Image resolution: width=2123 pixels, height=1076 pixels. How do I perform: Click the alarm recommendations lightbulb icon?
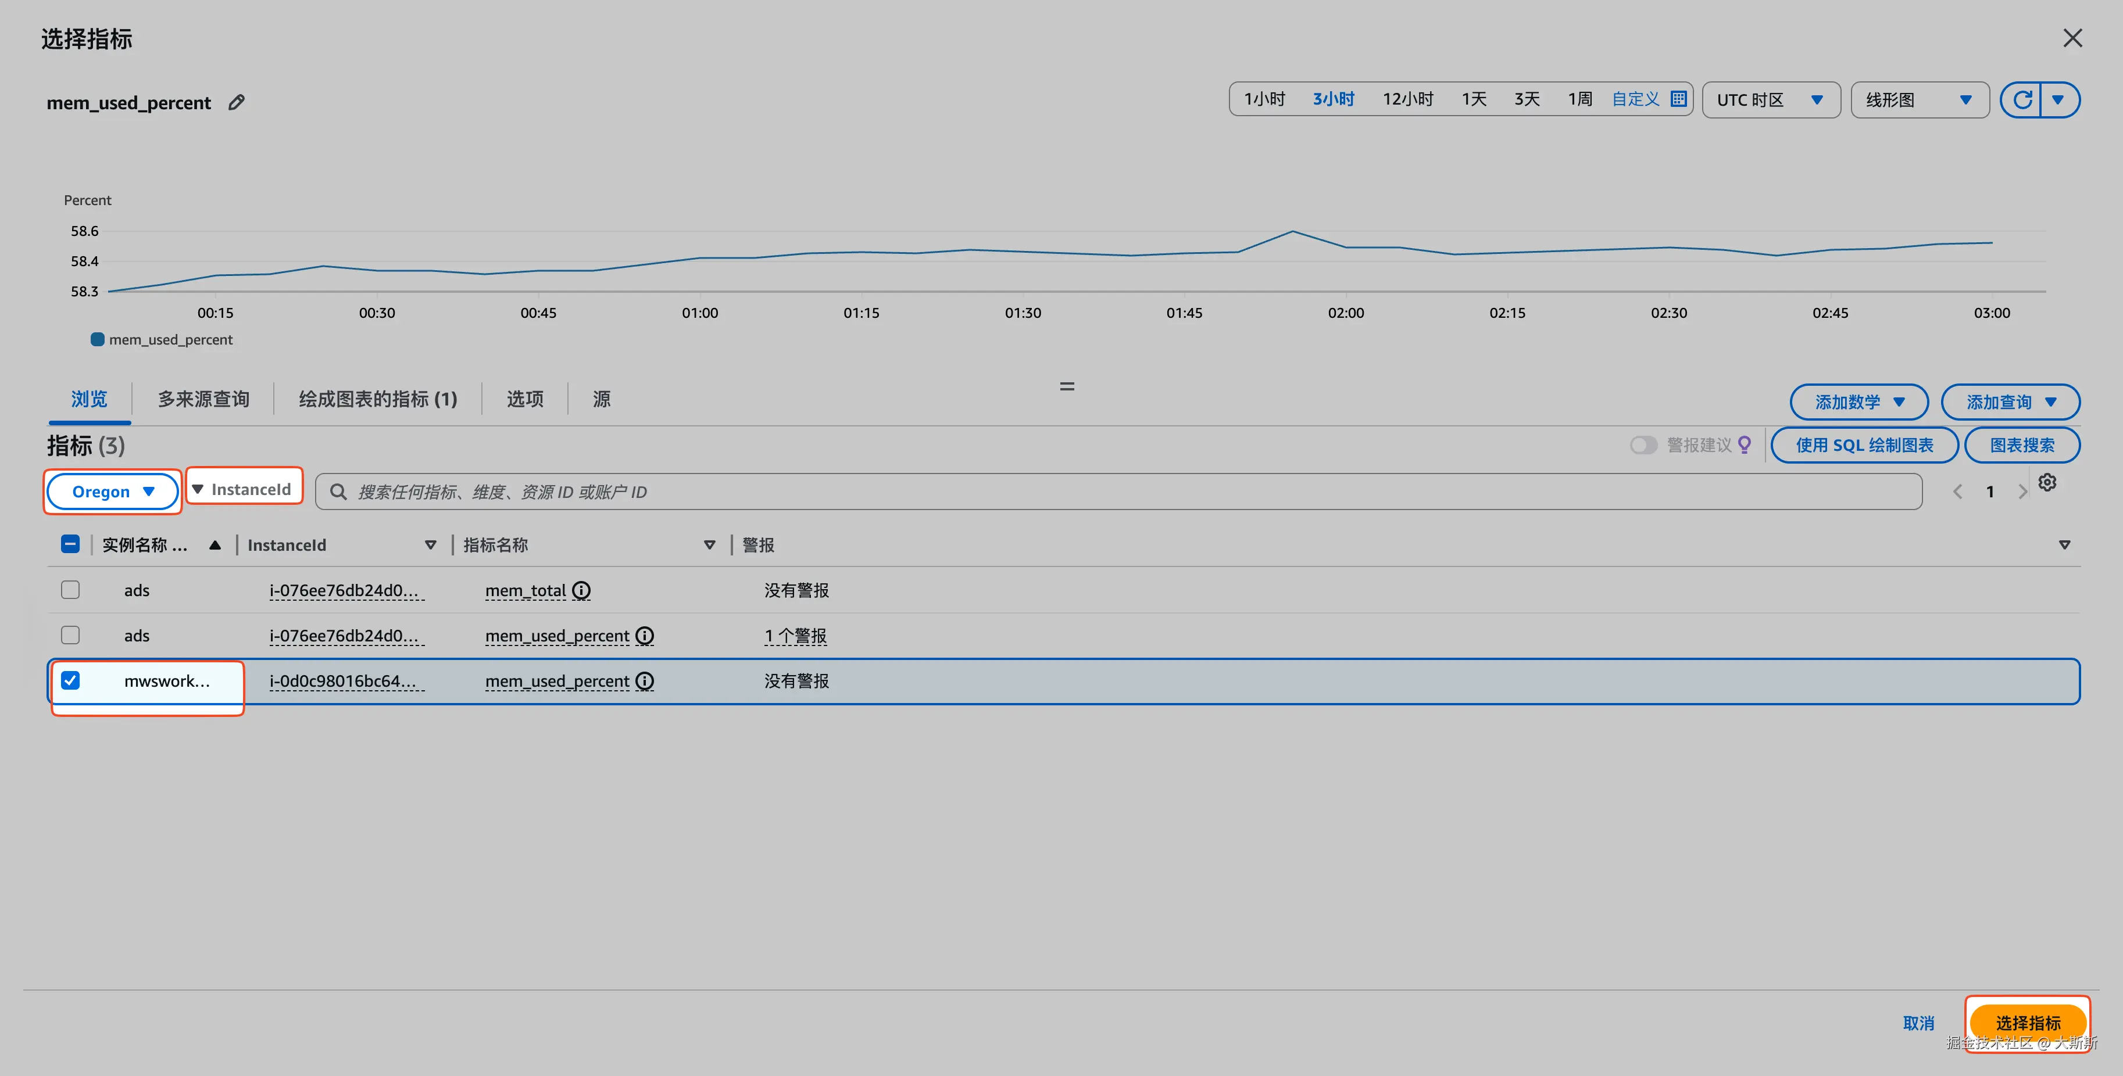pyautogui.click(x=1744, y=445)
